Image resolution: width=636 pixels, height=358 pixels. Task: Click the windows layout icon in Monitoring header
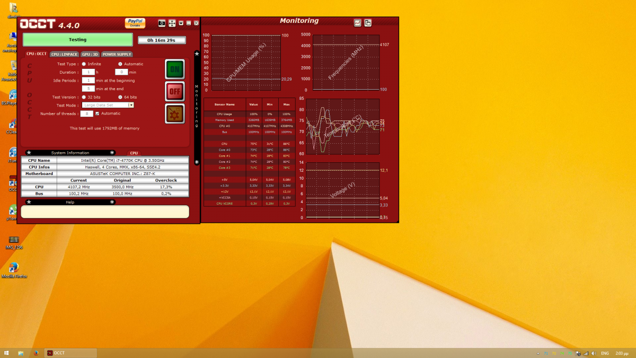click(368, 22)
